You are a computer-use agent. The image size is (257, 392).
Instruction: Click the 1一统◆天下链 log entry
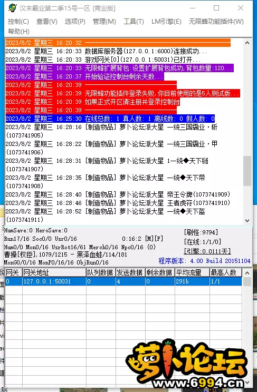107,165
